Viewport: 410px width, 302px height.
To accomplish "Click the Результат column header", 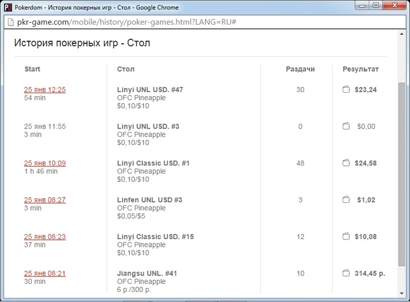I will pos(361,69).
